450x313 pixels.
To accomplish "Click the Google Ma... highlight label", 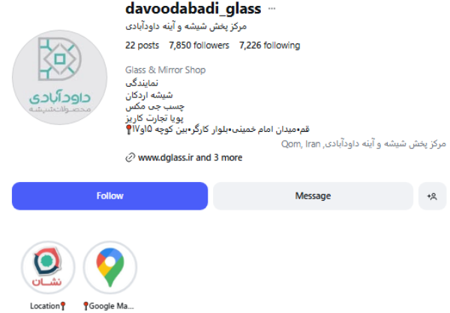I will (109, 306).
